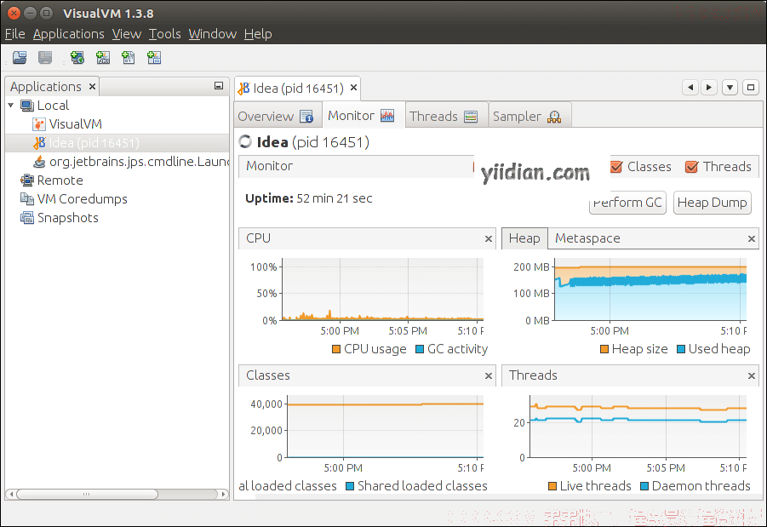Select the Heap graph tab
Screen dimensions: 767x527
pyautogui.click(x=524, y=238)
